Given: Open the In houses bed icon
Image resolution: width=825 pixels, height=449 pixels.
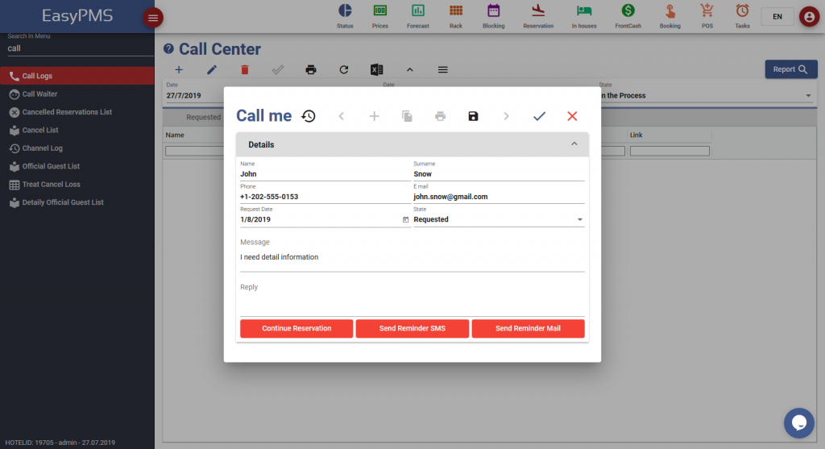Looking at the screenshot, I should coord(584,16).
